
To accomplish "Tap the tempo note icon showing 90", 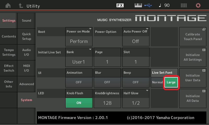I will pos(164,5).
